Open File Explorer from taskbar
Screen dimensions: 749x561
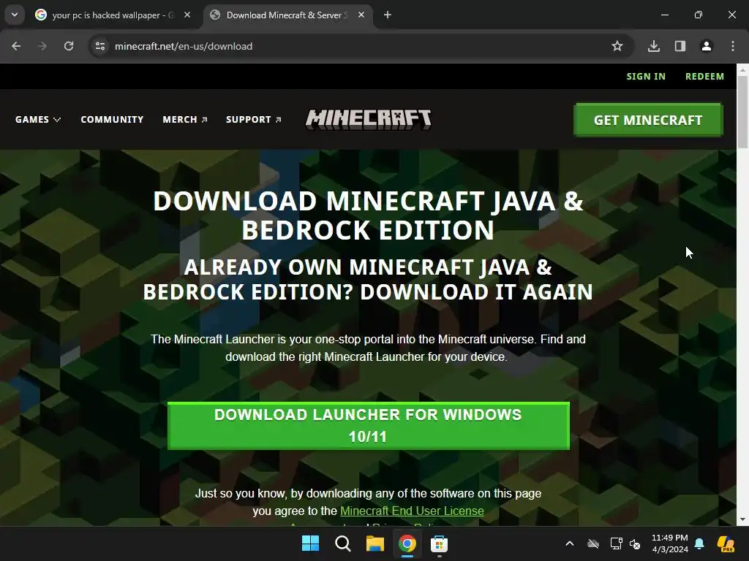point(375,543)
